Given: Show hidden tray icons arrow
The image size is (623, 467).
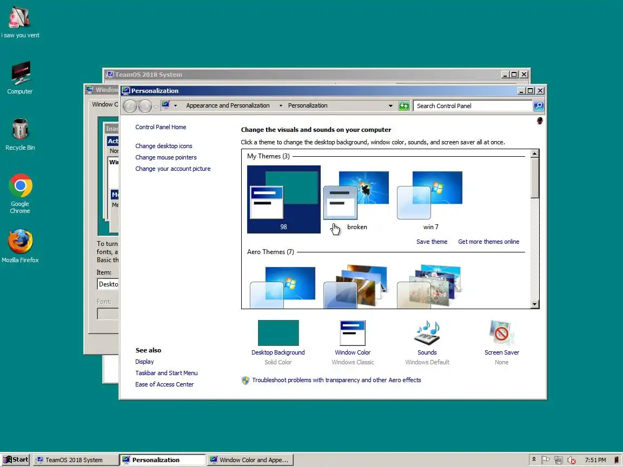Looking at the screenshot, I should click(534, 459).
